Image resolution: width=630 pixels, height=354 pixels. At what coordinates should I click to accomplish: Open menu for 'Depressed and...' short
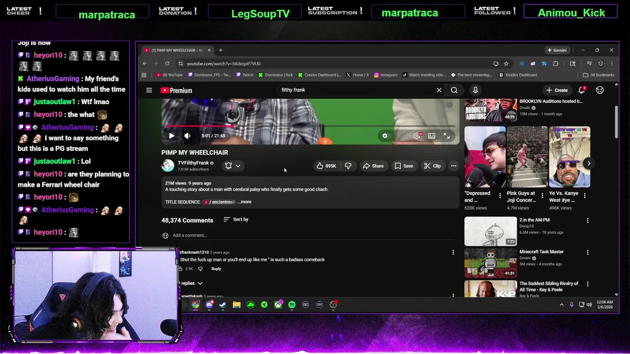coord(500,196)
